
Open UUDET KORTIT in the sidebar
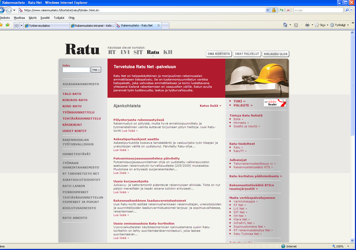pos(75,131)
